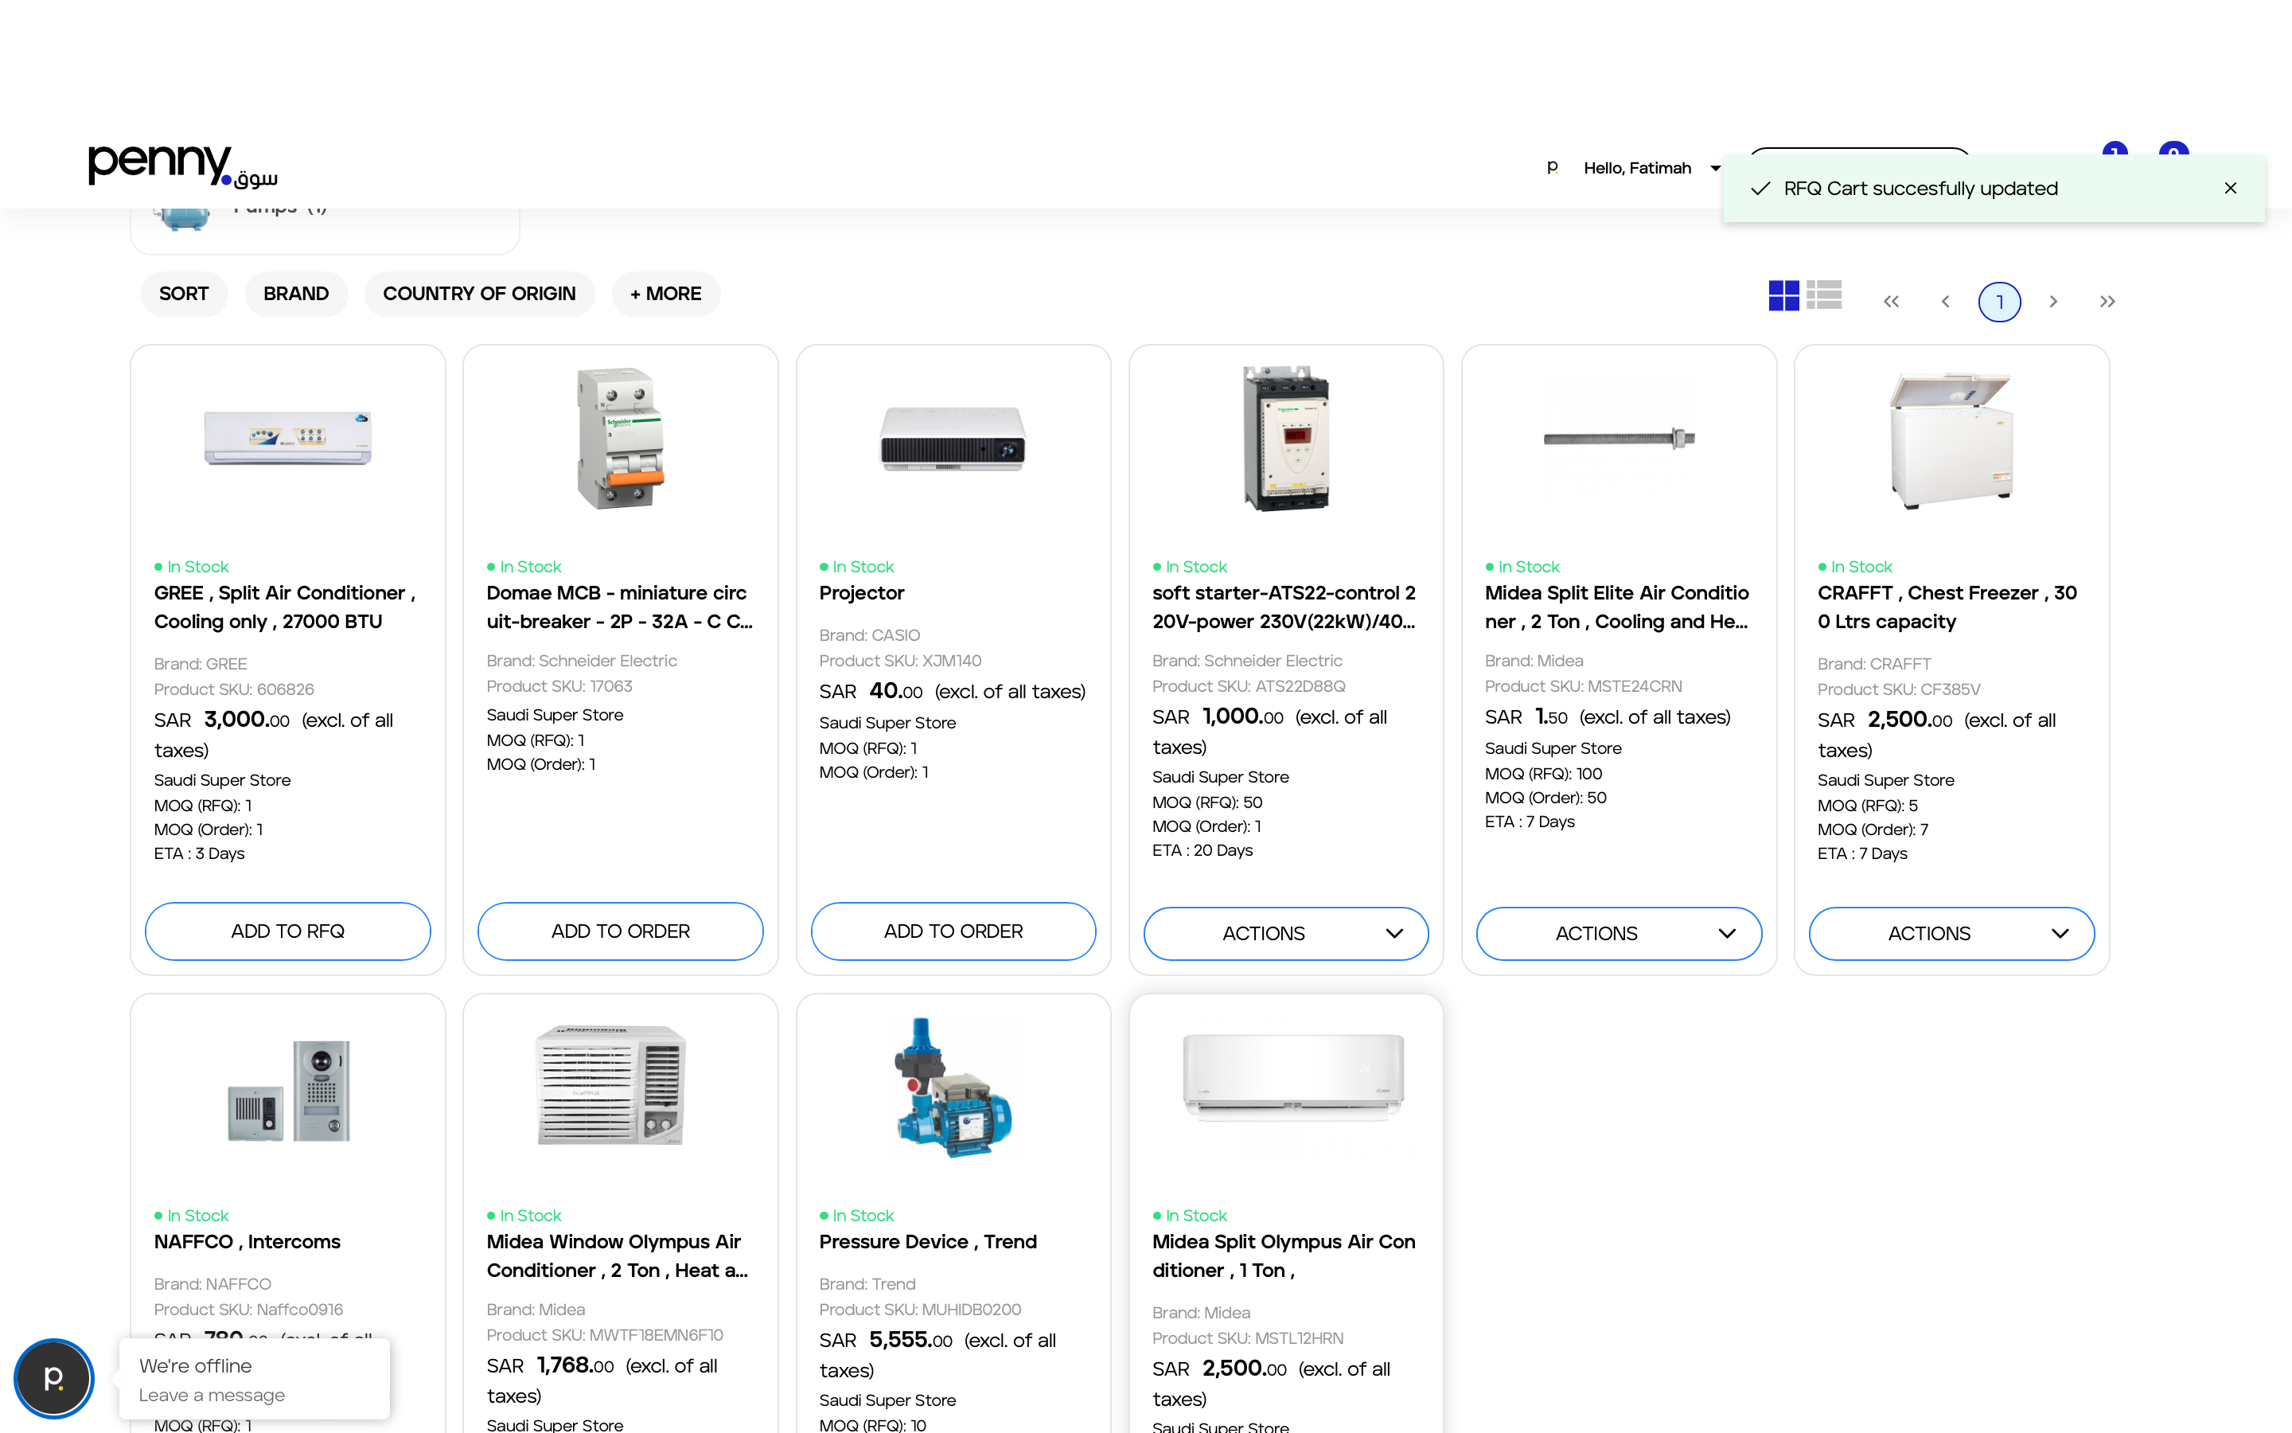The height and width of the screenshot is (1433, 2292).
Task: Open Domae MCB miniature circuit-breaker title
Action: coord(619,607)
